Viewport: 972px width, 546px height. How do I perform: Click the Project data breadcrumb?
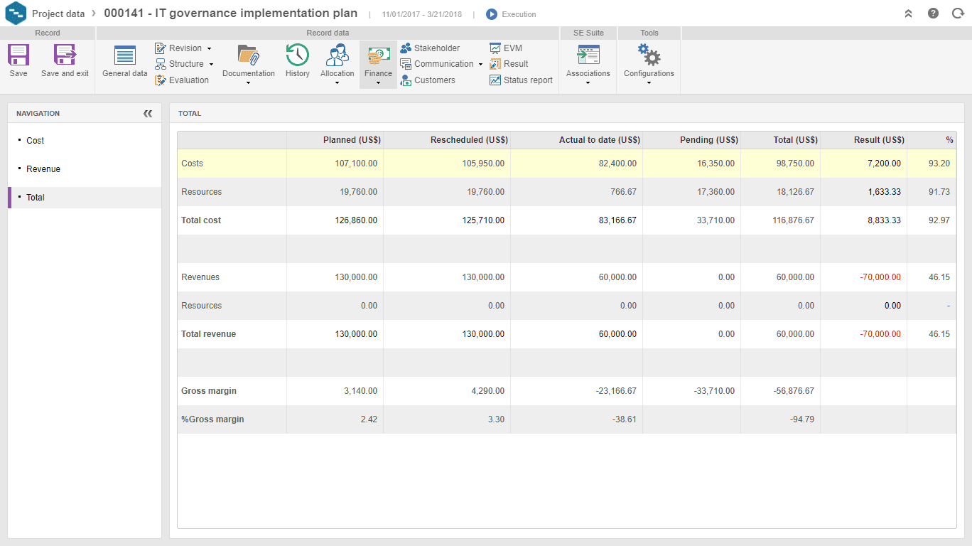pyautogui.click(x=58, y=14)
